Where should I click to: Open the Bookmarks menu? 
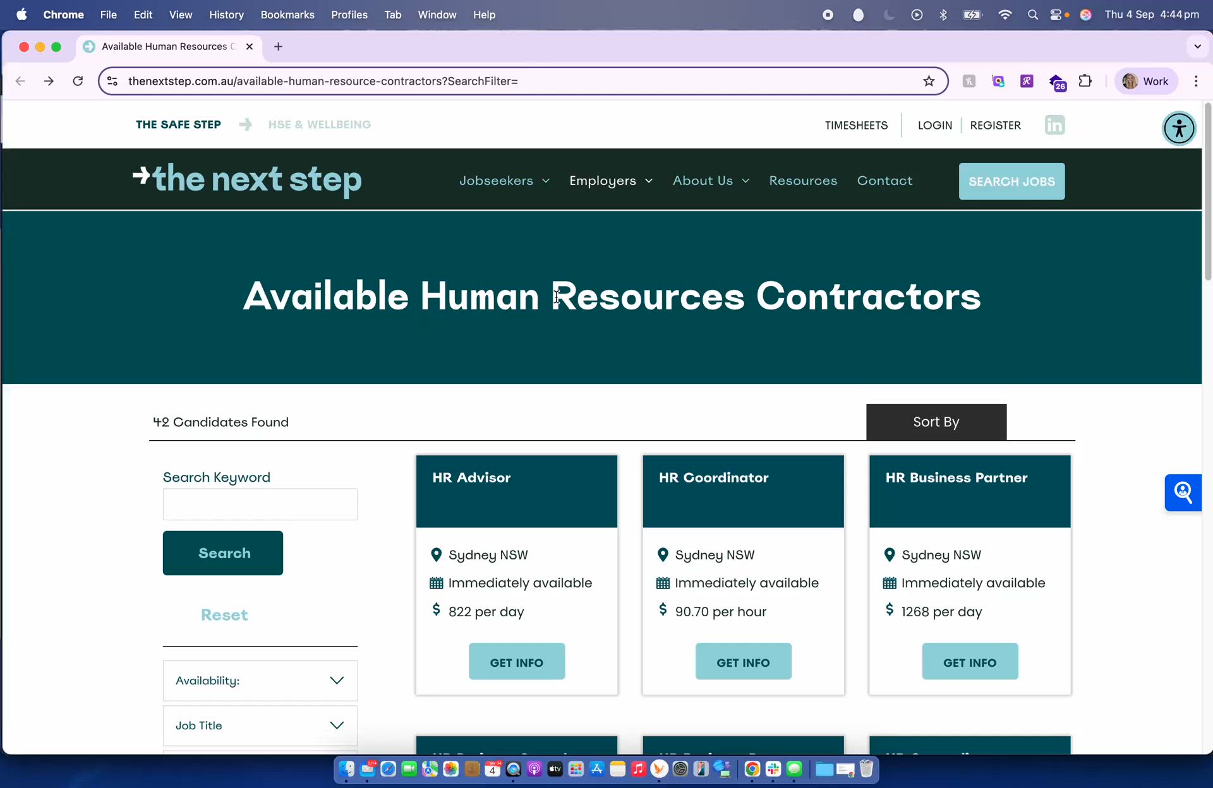tap(287, 15)
